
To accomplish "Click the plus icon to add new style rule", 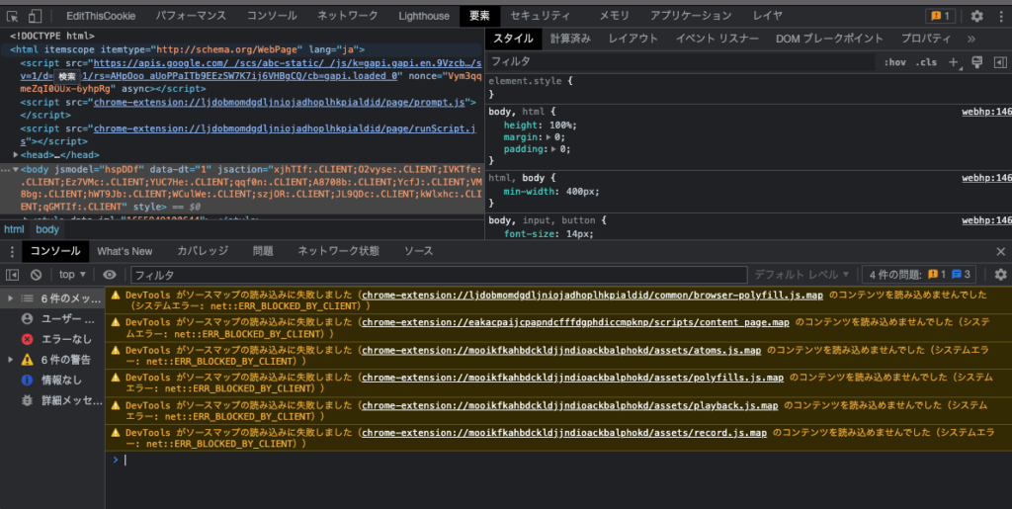I will coord(954,62).
